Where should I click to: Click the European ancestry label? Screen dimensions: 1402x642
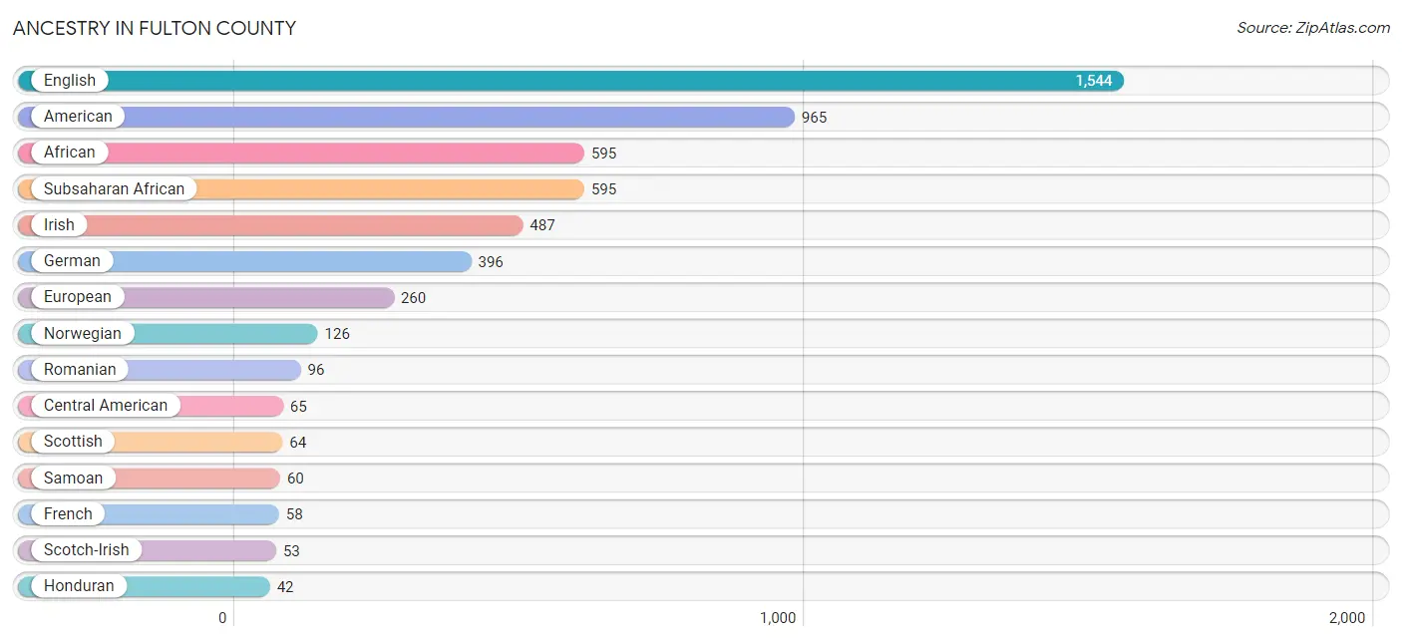78,297
